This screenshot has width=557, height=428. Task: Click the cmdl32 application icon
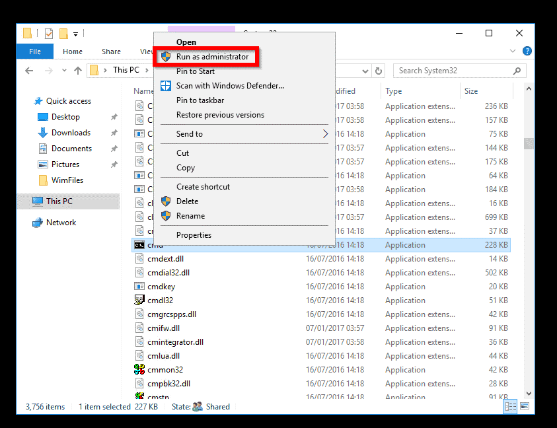point(139,300)
